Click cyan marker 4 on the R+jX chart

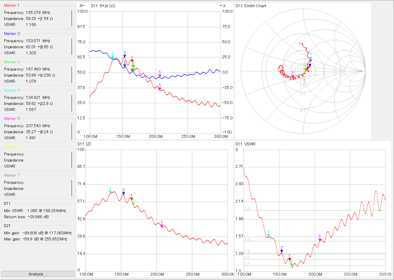pos(113,57)
